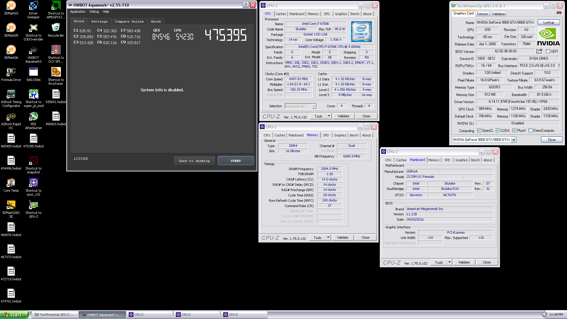Open the Recycle Bin icon
The image size is (567, 319).
[56, 30]
